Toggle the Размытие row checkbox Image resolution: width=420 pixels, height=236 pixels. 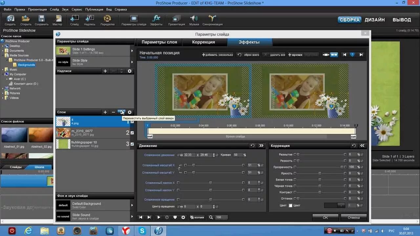click(x=362, y=154)
